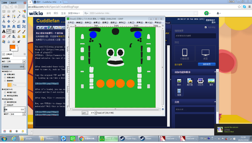Open the Wikia notifications bell dropdown
Image resolution: width=252 pixels, height=143 pixels.
pos(219,13)
